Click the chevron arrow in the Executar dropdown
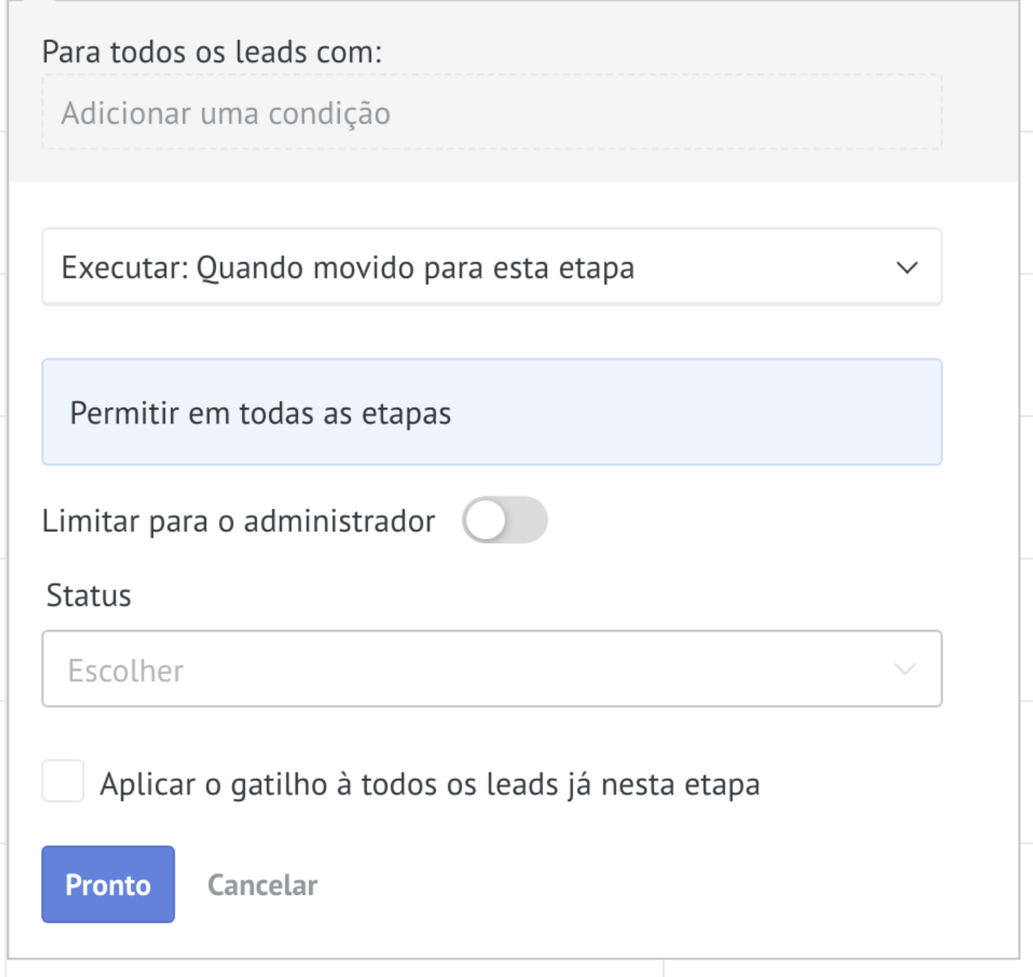 [907, 268]
